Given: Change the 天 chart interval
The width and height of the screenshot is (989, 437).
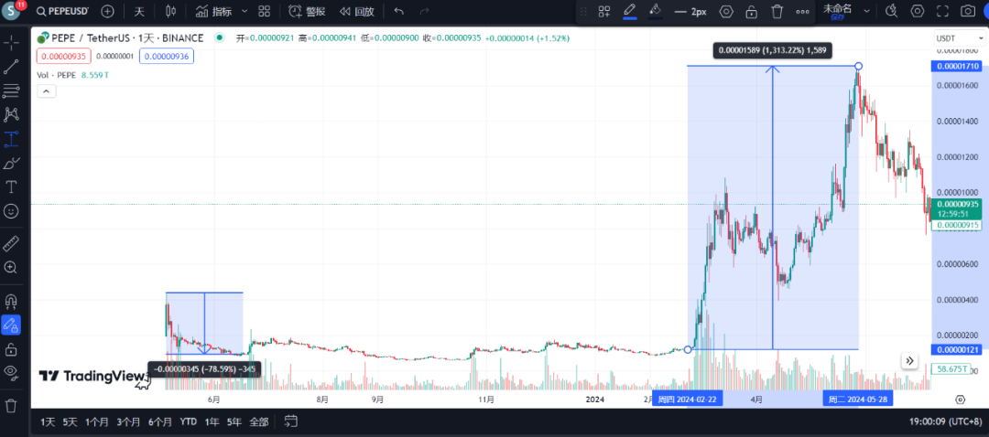Looking at the screenshot, I should 139,11.
